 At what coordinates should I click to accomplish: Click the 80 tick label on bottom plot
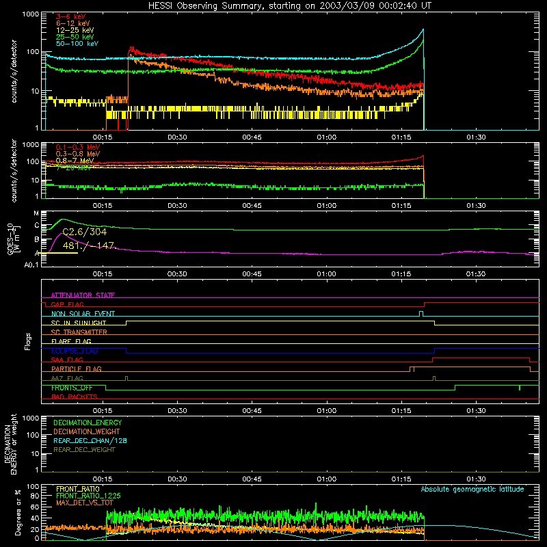pos(35,496)
